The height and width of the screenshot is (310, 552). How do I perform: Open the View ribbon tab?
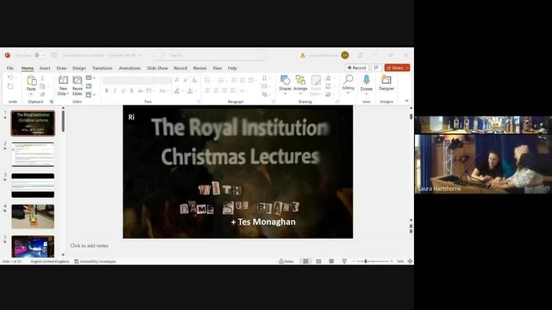pyautogui.click(x=217, y=68)
